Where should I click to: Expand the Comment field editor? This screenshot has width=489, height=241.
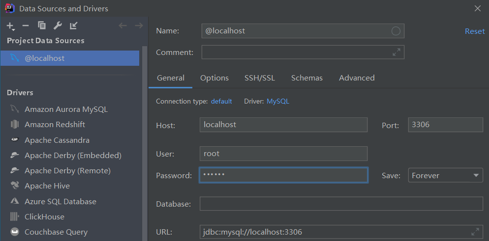coord(396,52)
